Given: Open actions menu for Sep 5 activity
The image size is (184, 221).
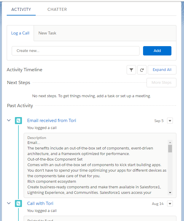Looking at the screenshot, I should pos(170,121).
